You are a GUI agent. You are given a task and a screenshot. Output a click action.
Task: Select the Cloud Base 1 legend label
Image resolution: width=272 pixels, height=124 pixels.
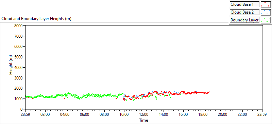(244, 4)
